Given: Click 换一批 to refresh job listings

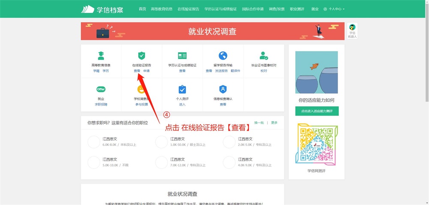Looking at the screenshot, I should coord(259,122).
